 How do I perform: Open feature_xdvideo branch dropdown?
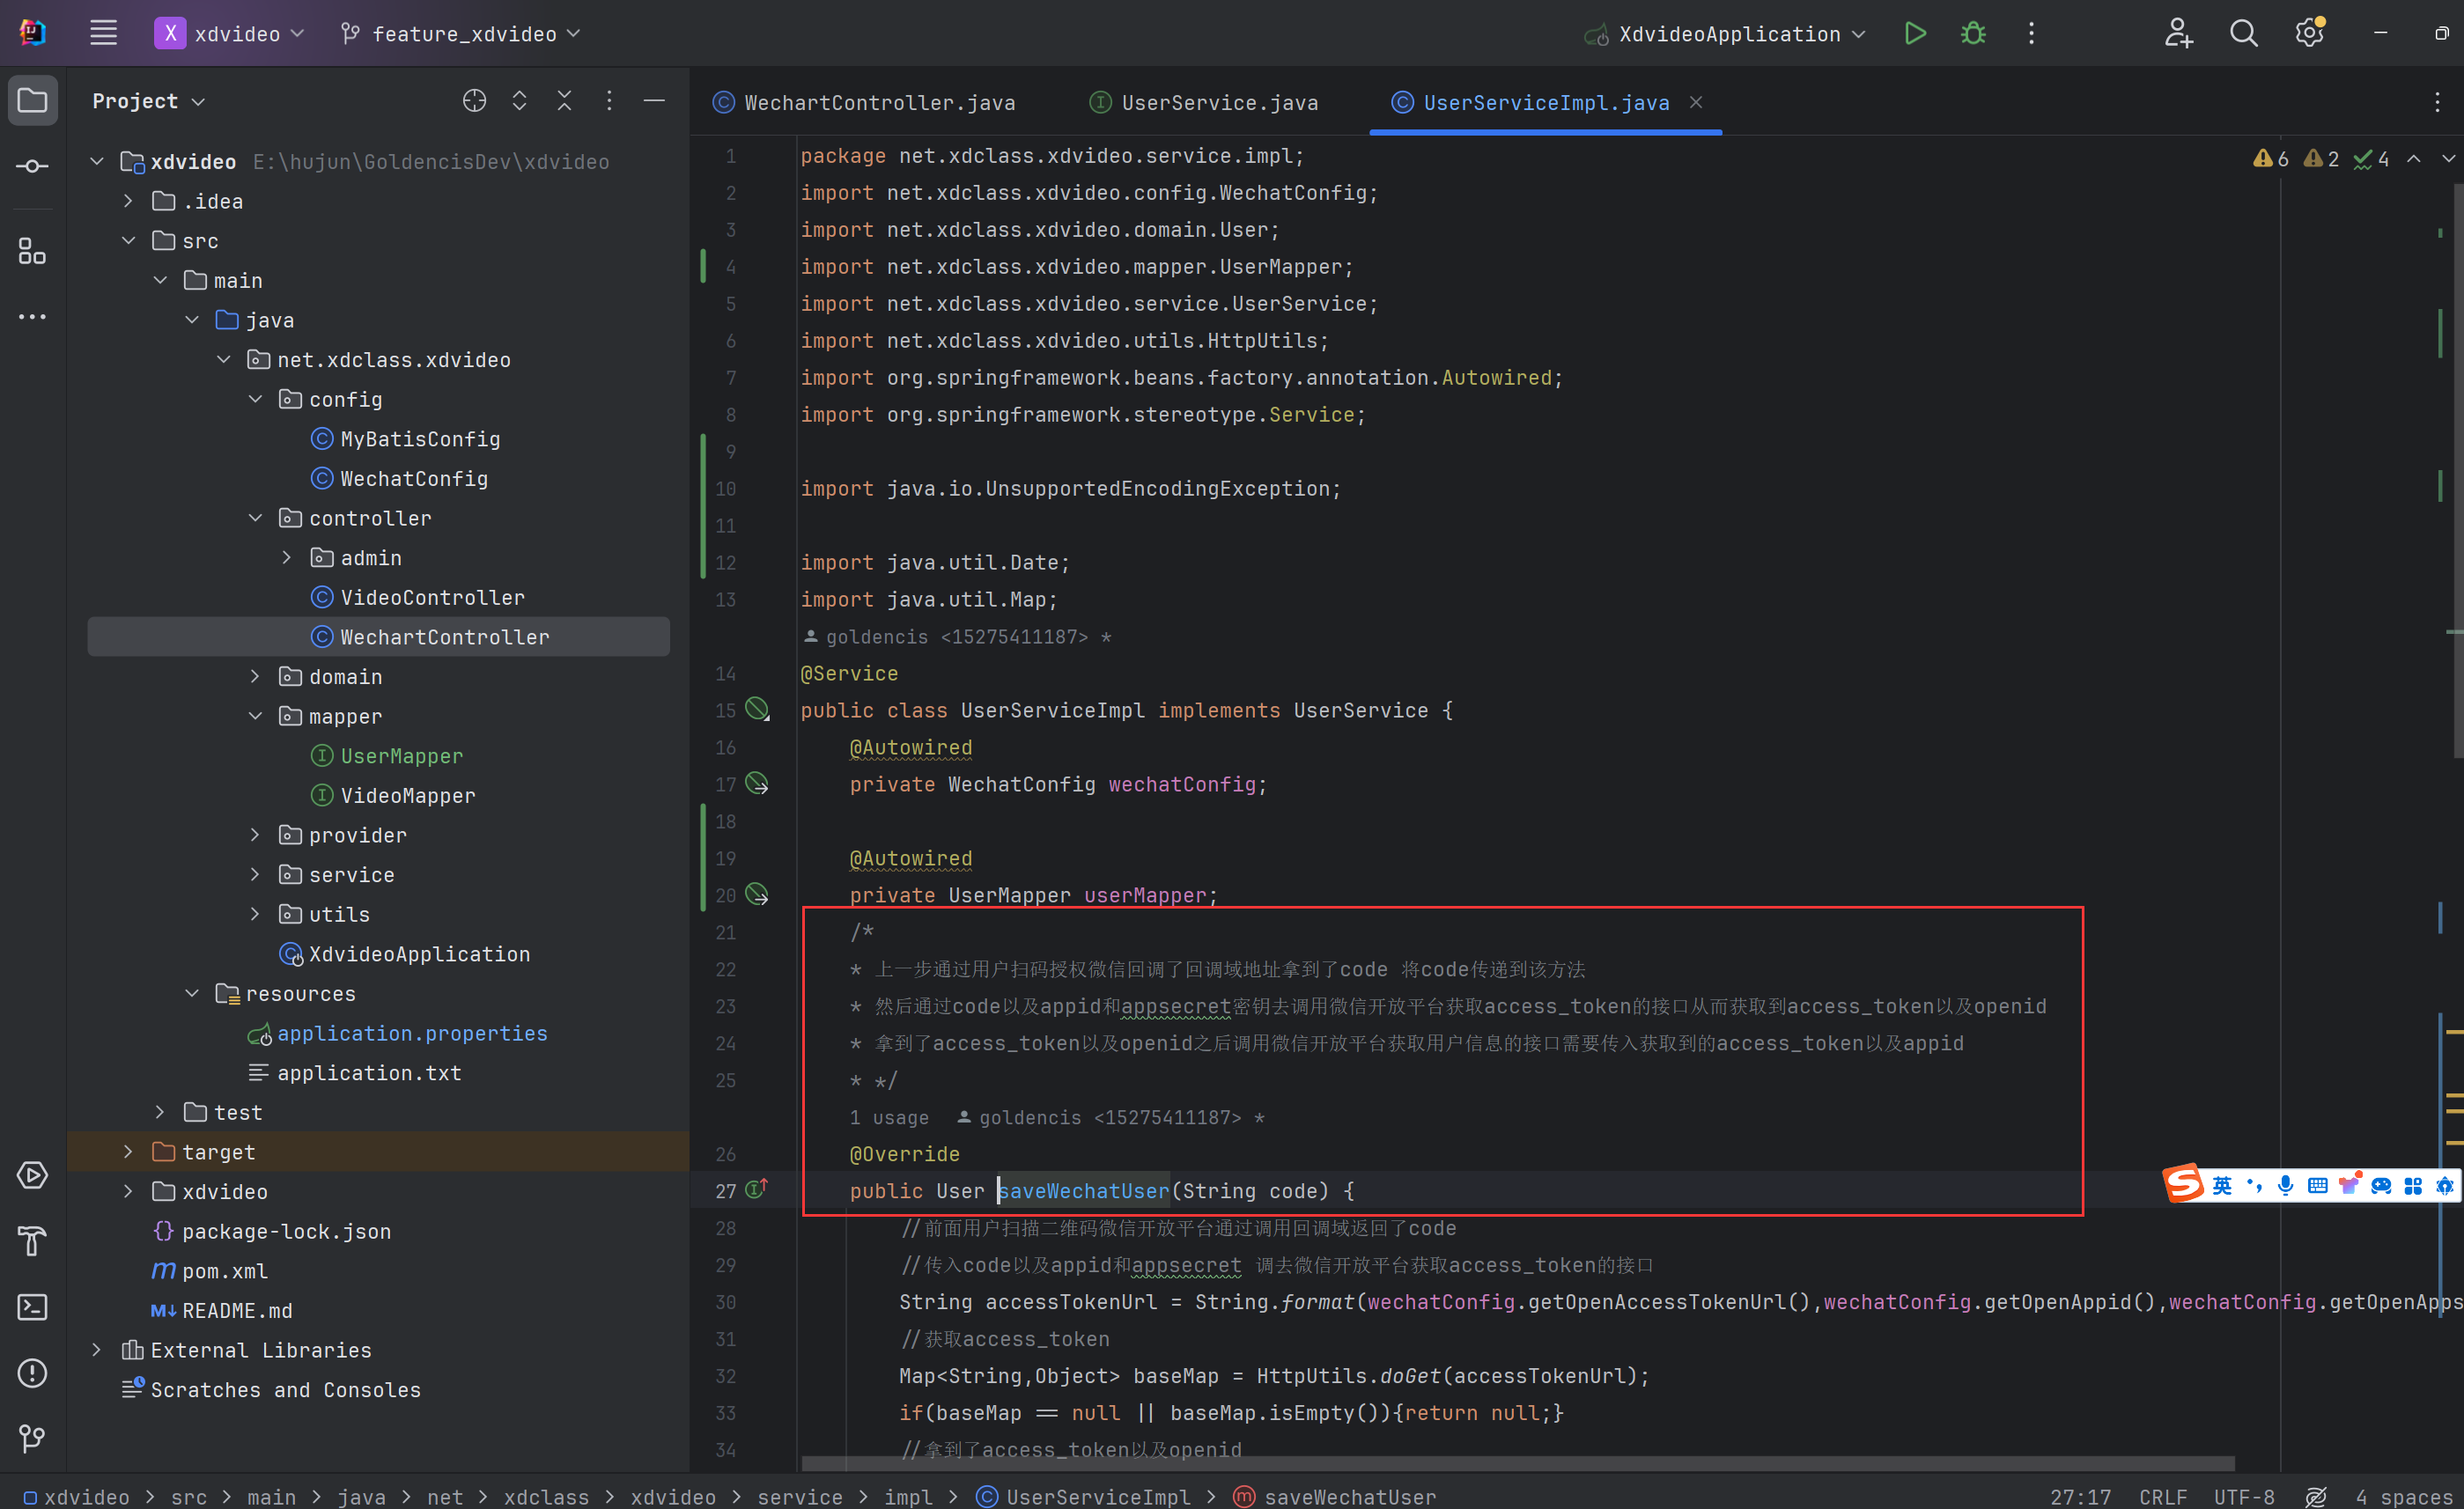(461, 33)
